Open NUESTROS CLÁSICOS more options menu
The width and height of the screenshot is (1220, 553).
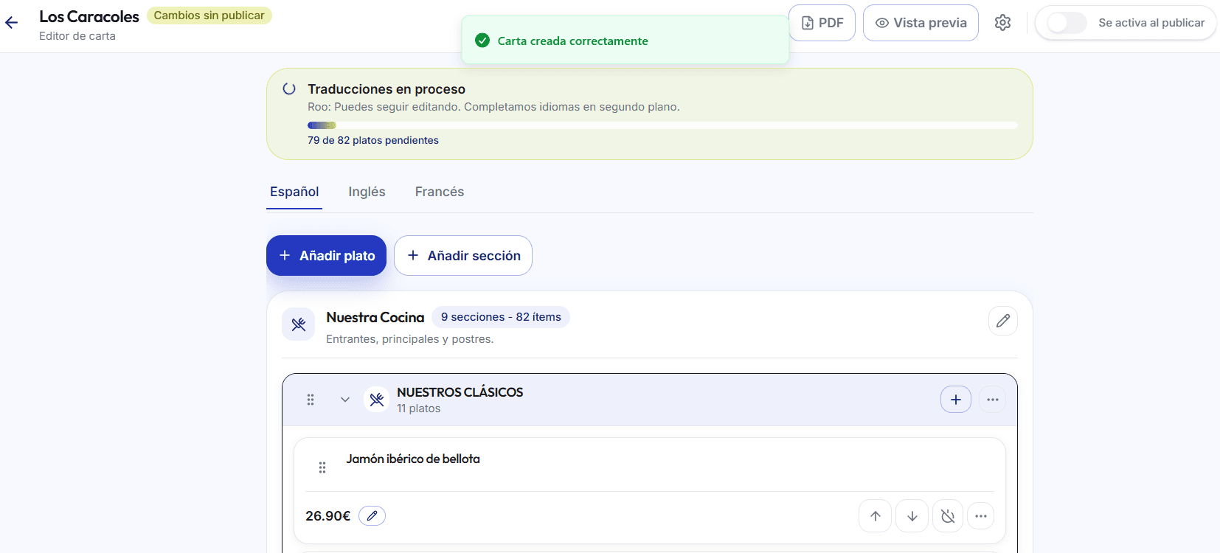[x=993, y=400]
